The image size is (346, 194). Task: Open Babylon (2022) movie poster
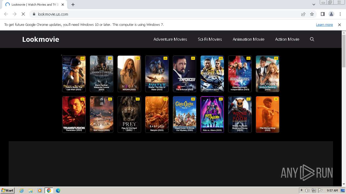click(x=157, y=115)
